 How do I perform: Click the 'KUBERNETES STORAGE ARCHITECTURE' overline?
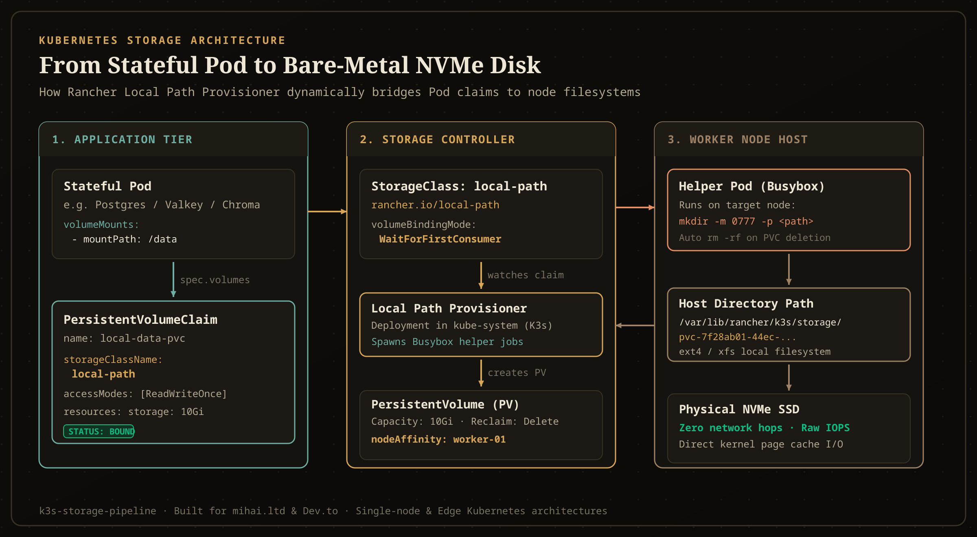tap(162, 40)
